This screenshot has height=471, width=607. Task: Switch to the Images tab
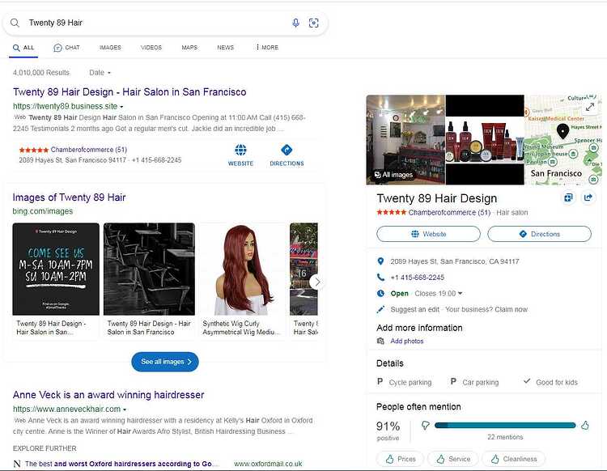click(x=110, y=48)
